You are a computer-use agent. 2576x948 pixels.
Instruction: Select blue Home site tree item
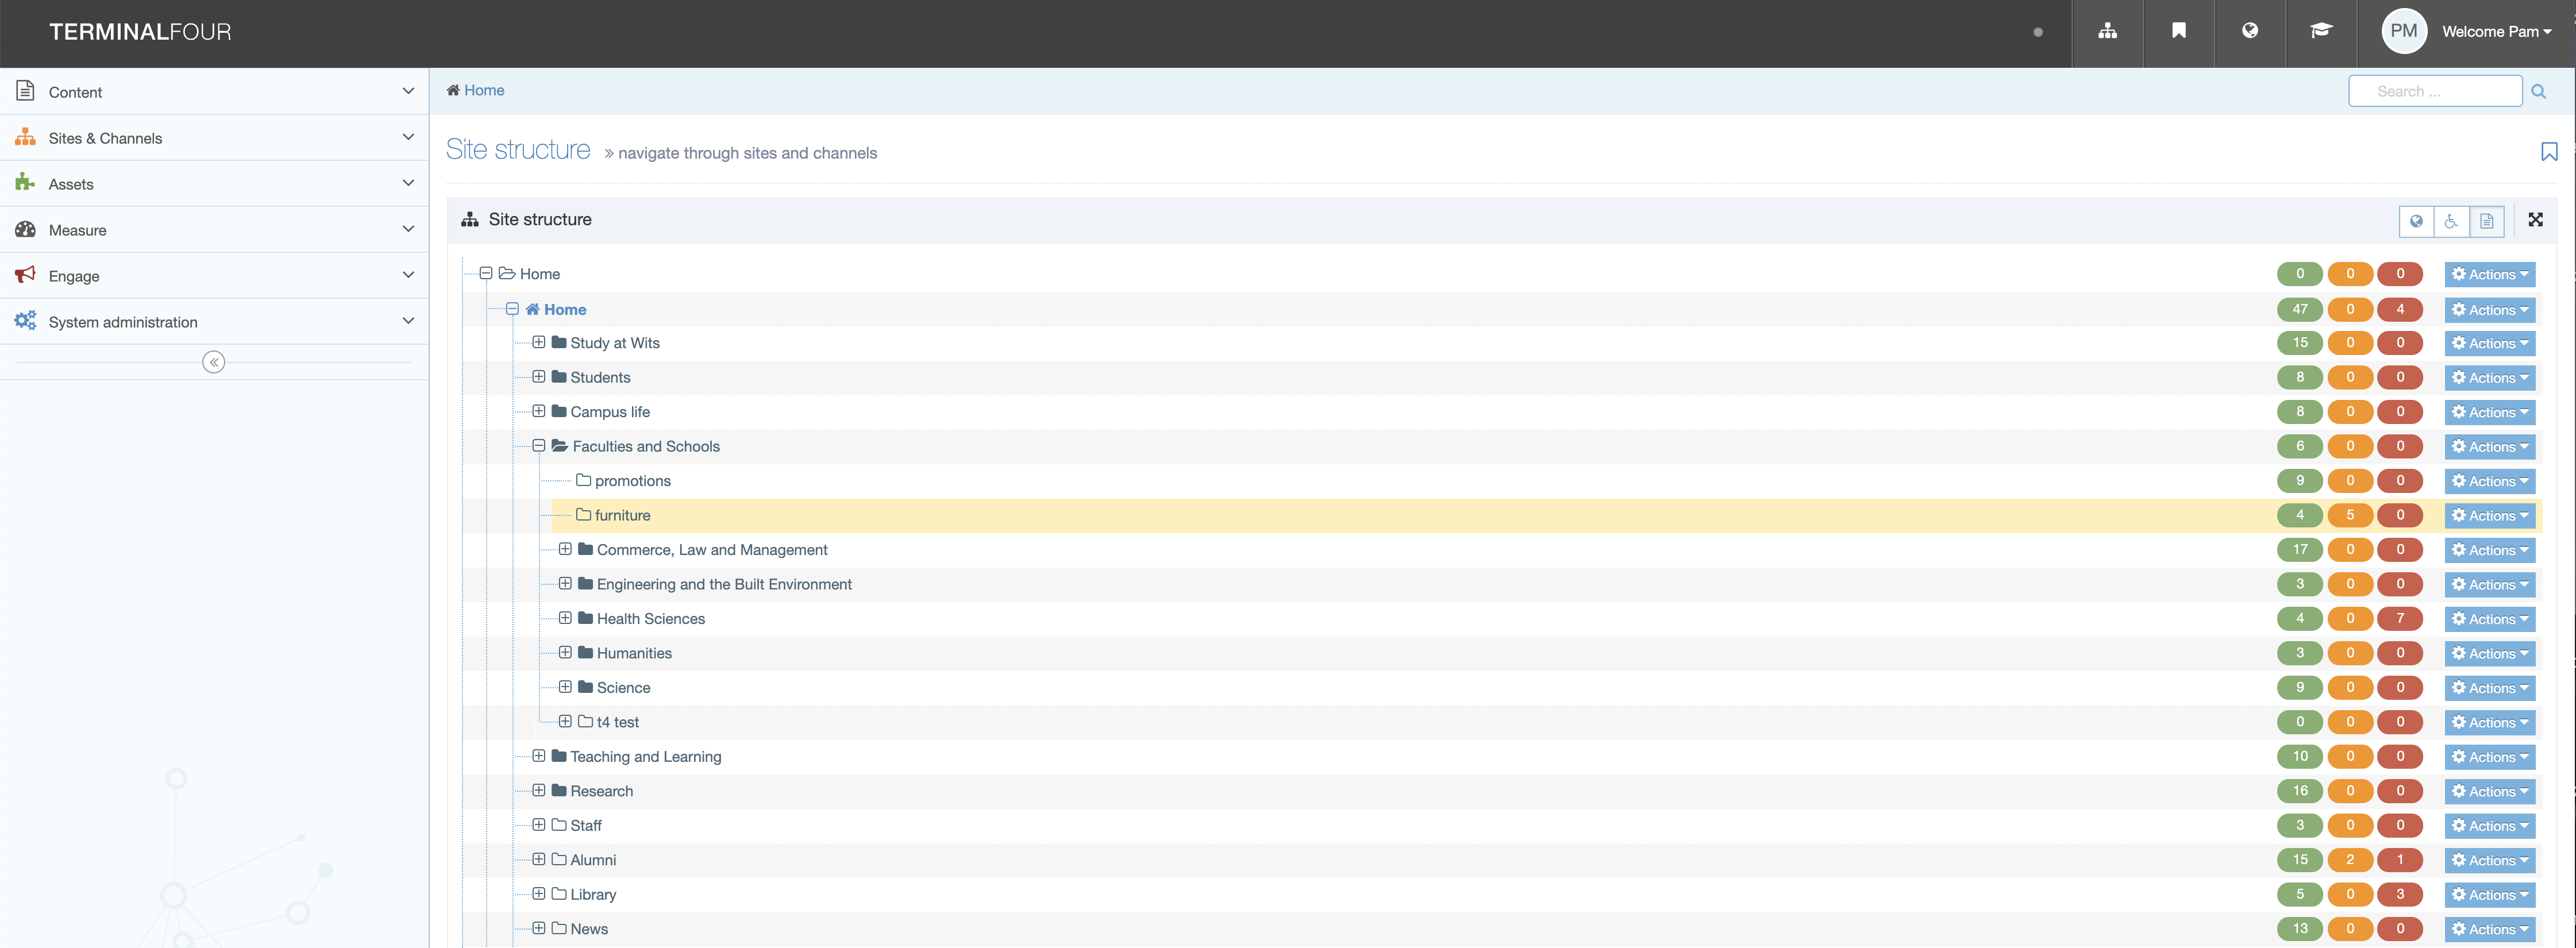click(x=565, y=310)
